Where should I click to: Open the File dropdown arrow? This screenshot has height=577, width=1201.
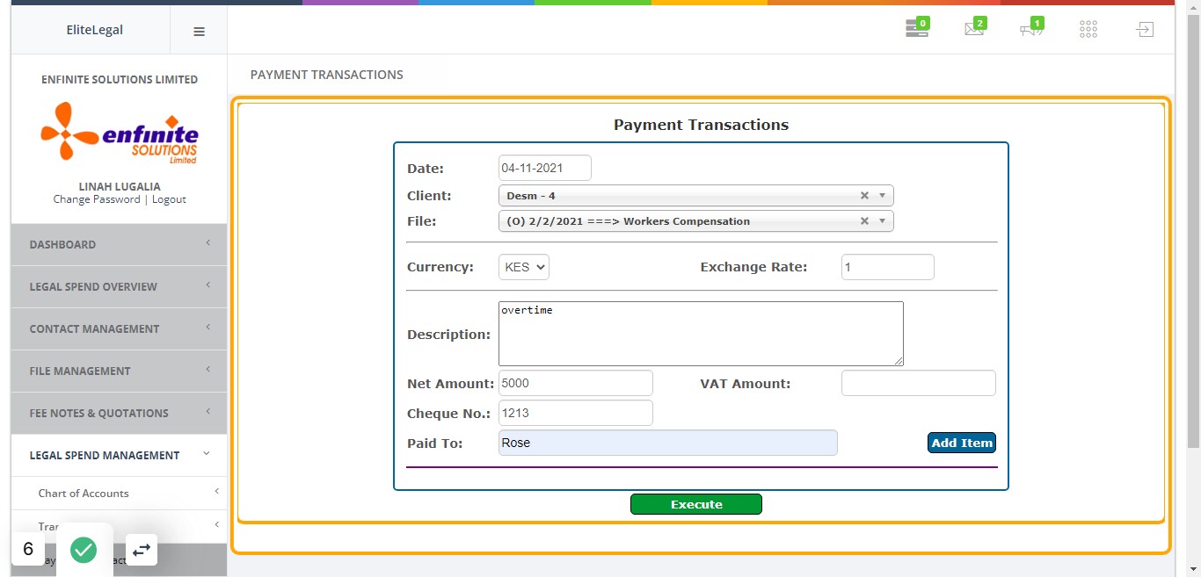point(882,221)
